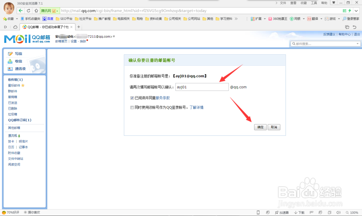Click the 扩展 extensions icon
Image resolution: width=362 pixels, height=216 pixels.
[x=253, y=19]
